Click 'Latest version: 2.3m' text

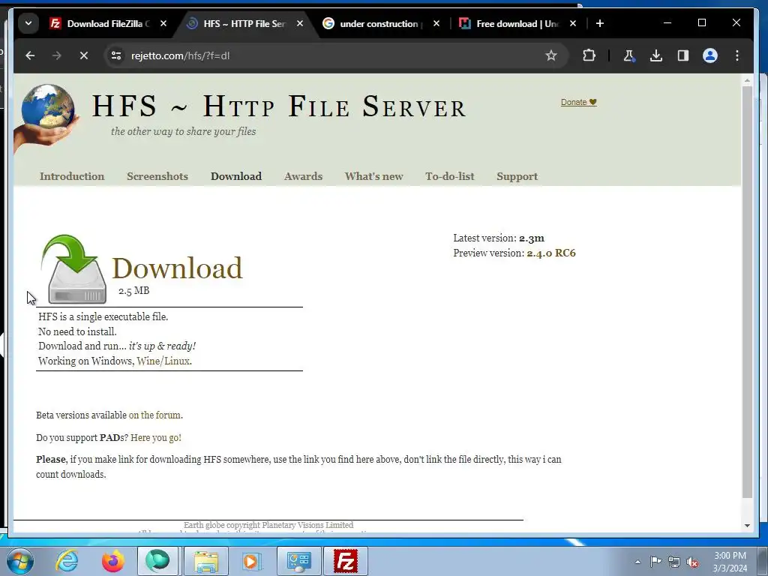[499, 238]
